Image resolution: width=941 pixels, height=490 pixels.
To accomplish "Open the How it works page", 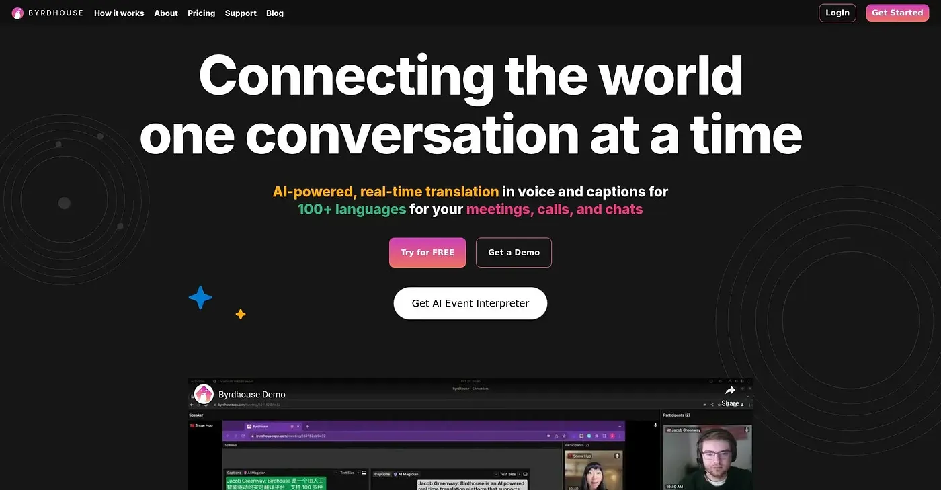I will pos(119,13).
